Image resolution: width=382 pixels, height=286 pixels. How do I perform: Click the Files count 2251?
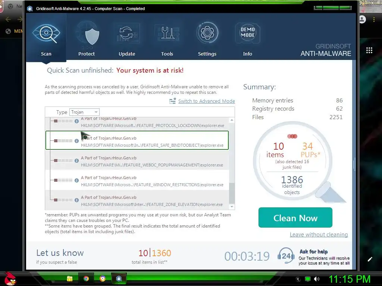pyautogui.click(x=336, y=117)
